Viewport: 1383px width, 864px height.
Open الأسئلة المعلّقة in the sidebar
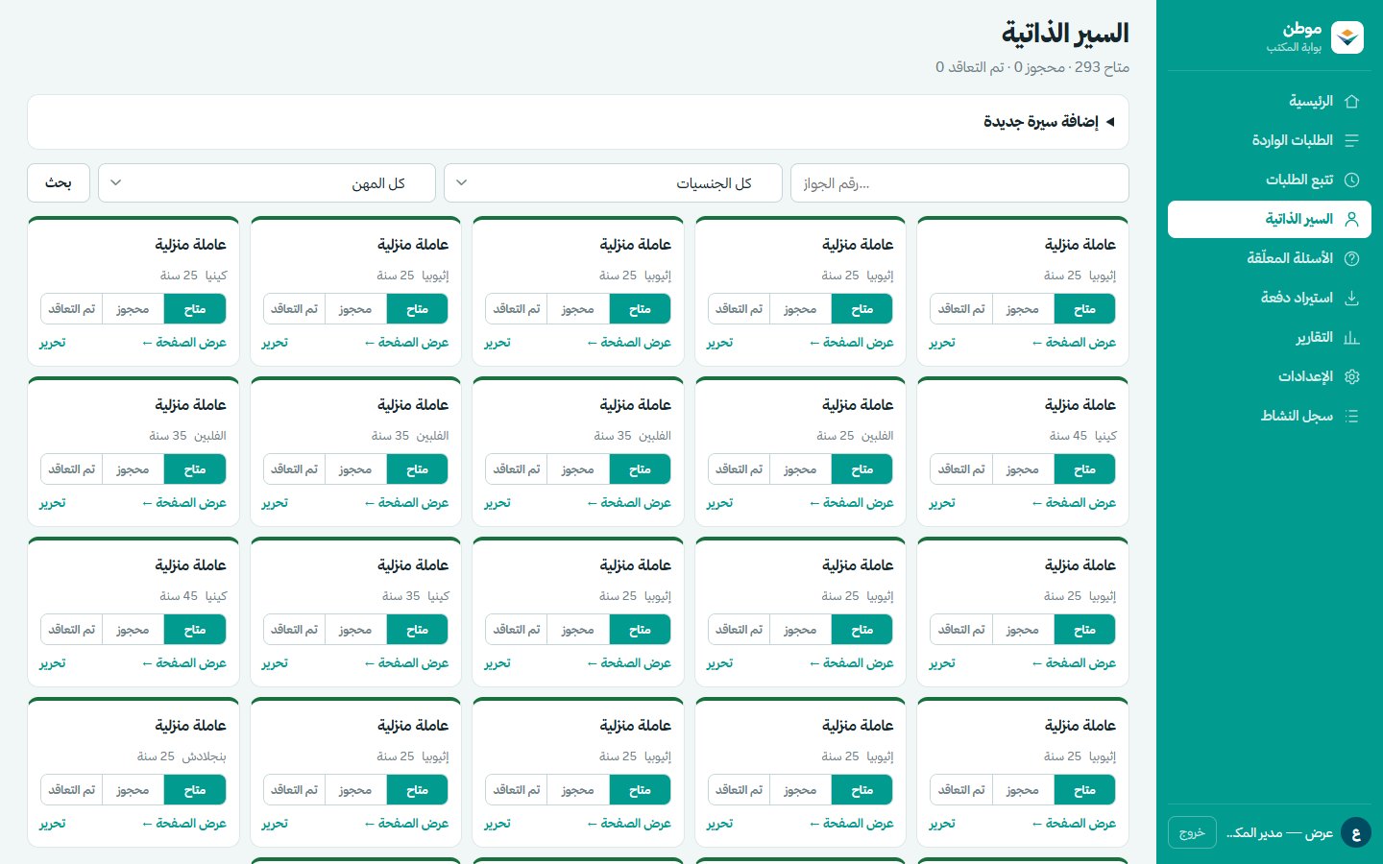1270,258
